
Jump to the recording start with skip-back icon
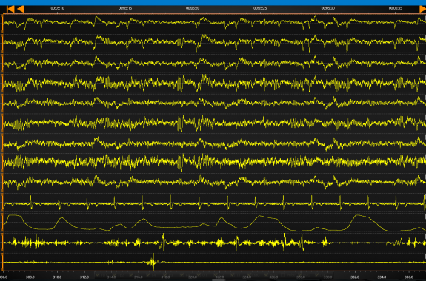click(x=10, y=9)
